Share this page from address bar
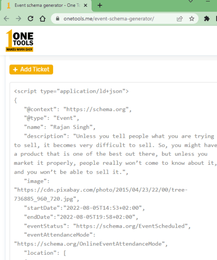The width and height of the screenshot is (217, 260). pyautogui.click(x=179, y=19)
